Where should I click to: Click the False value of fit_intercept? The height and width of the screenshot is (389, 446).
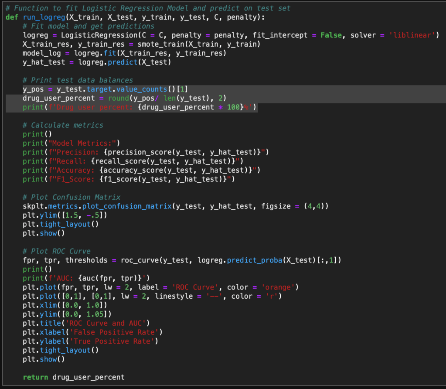tap(331, 35)
